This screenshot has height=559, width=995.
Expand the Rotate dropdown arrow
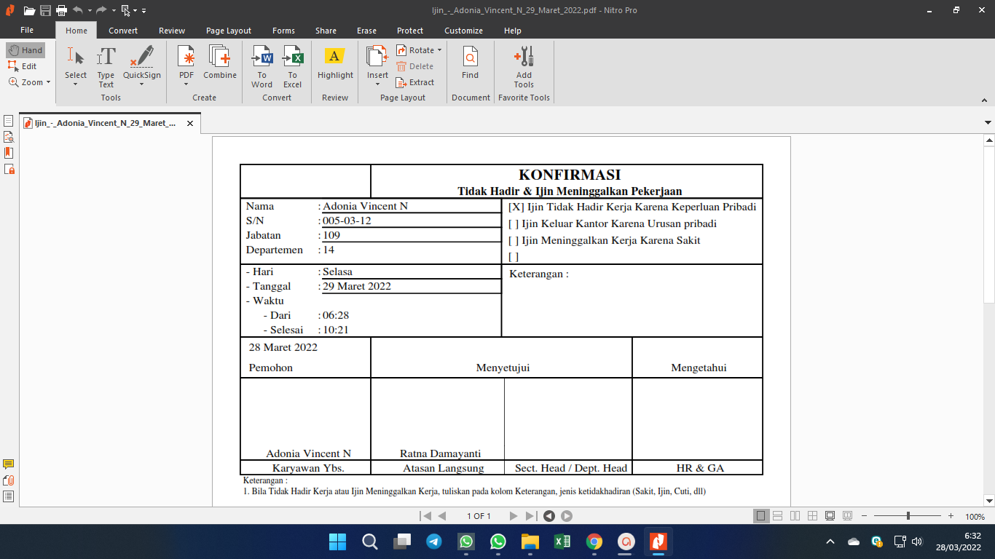[439, 50]
